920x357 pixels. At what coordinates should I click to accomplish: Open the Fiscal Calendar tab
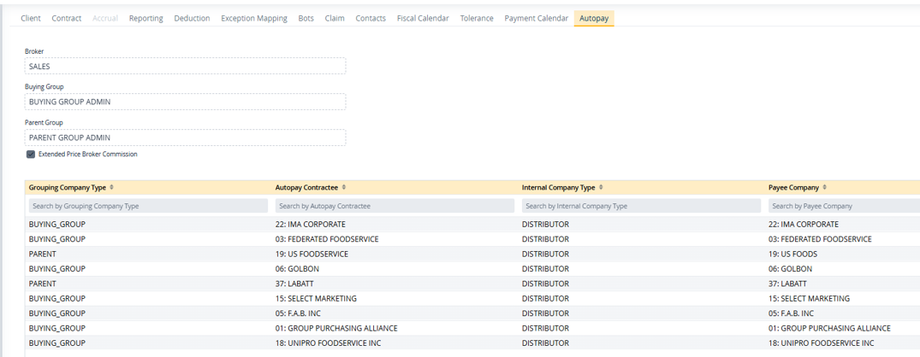[x=423, y=18]
